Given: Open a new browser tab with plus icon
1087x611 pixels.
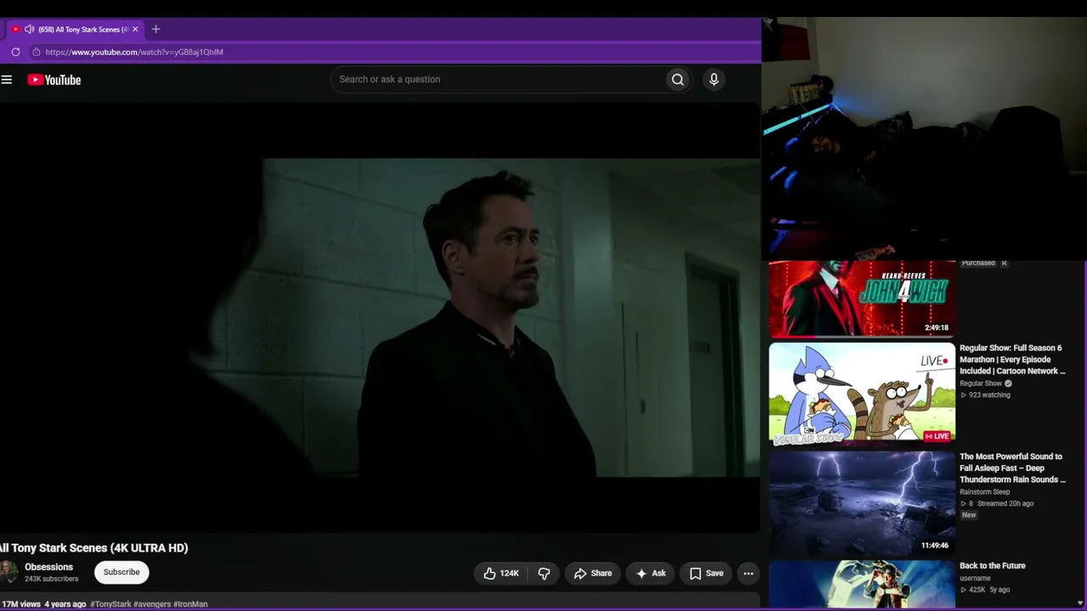Looking at the screenshot, I should pos(155,29).
